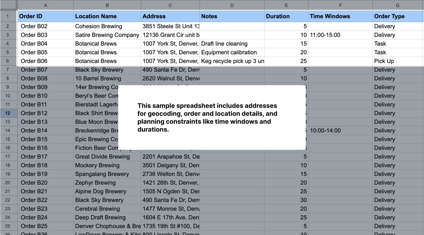Screen dimensions: 424x235
Task: Click the spreadsheet select-all corner box
Action: coord(8,5)
